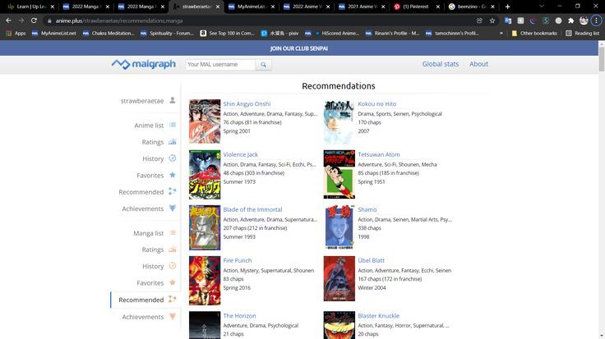Viewport: 605px width, 339px height.
Task: Click the anime History clock icon
Action: [173, 158]
